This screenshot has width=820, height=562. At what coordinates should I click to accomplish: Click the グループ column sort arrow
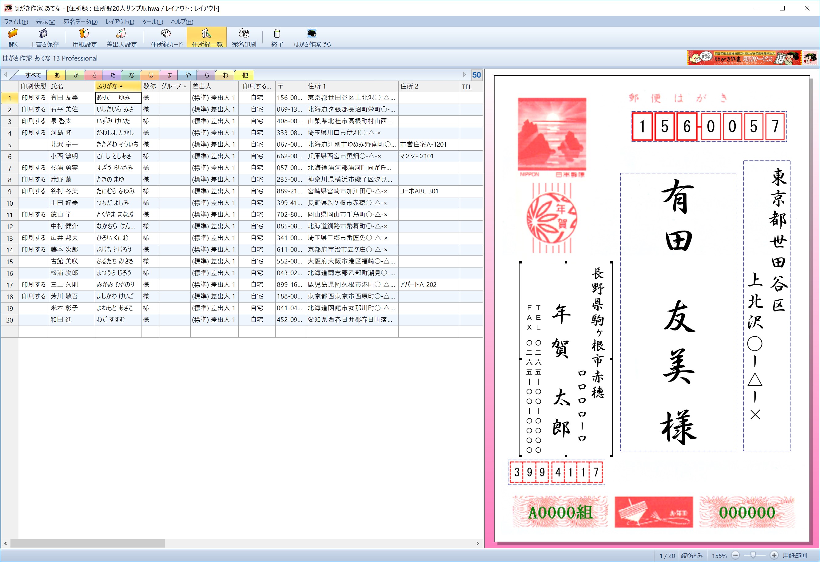pos(185,87)
